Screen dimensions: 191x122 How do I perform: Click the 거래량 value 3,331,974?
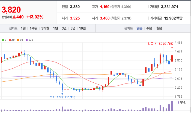(169, 7)
